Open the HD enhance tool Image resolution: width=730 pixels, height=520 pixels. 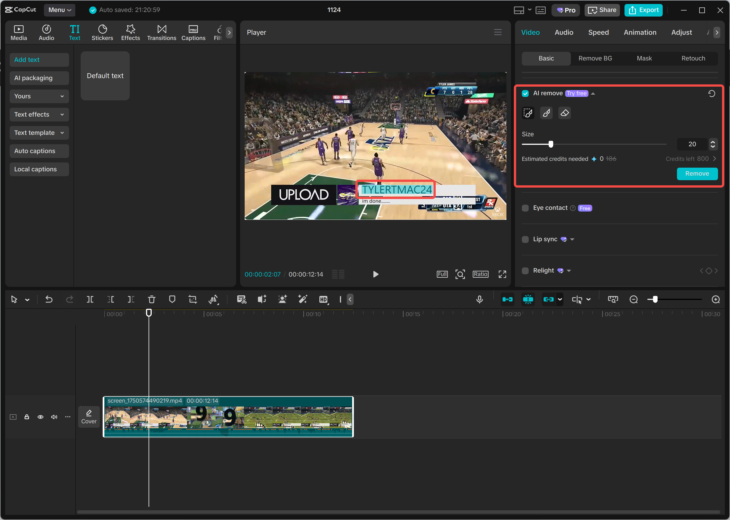pos(324,299)
